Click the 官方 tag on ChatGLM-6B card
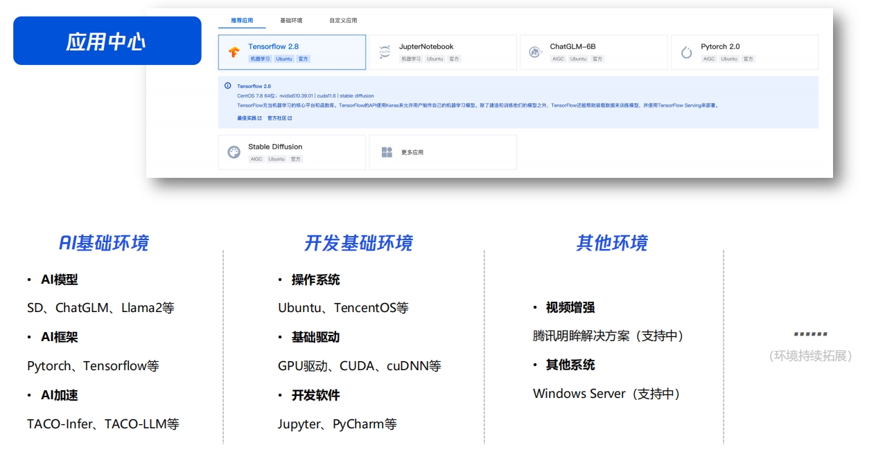This screenshot has height=456, width=885. click(597, 59)
